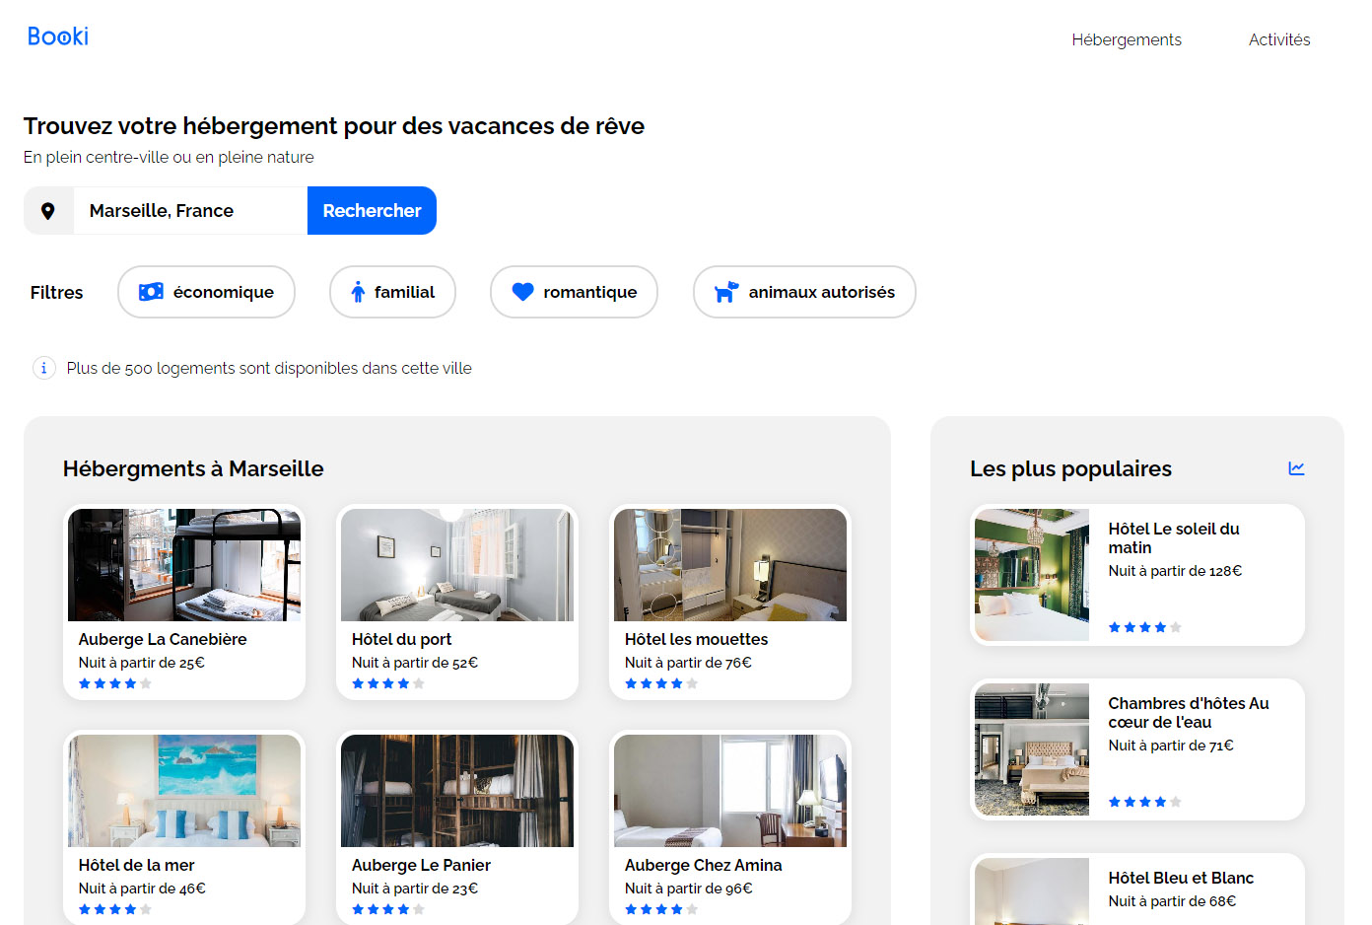Image resolution: width=1372 pixels, height=925 pixels.
Task: Focus the Marseille, France search field
Action: pyautogui.click(x=190, y=211)
